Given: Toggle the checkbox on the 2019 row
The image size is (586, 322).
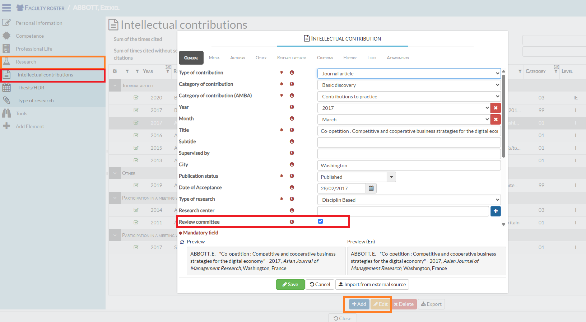Looking at the screenshot, I should coord(136,185).
